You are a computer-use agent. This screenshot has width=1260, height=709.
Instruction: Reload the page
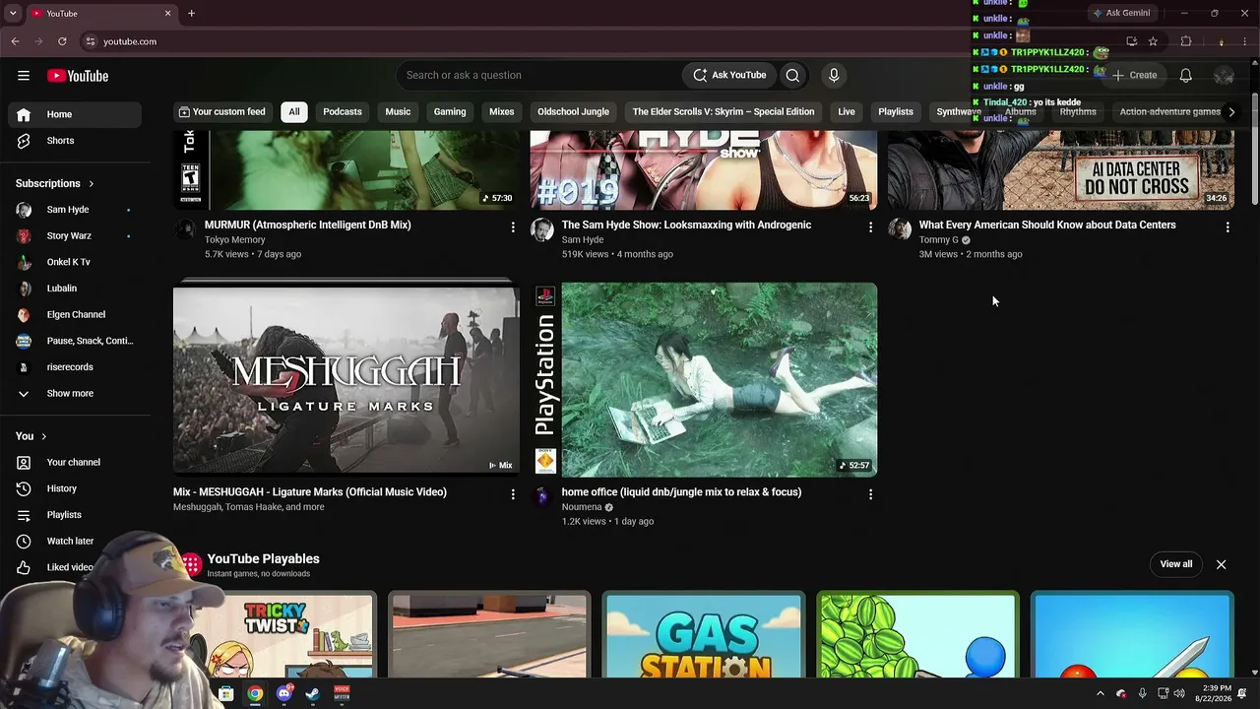(x=62, y=41)
